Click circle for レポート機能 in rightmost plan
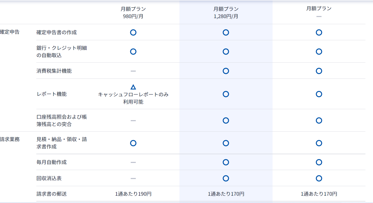Viewport: 373px width, 203px height. pyautogui.click(x=319, y=94)
